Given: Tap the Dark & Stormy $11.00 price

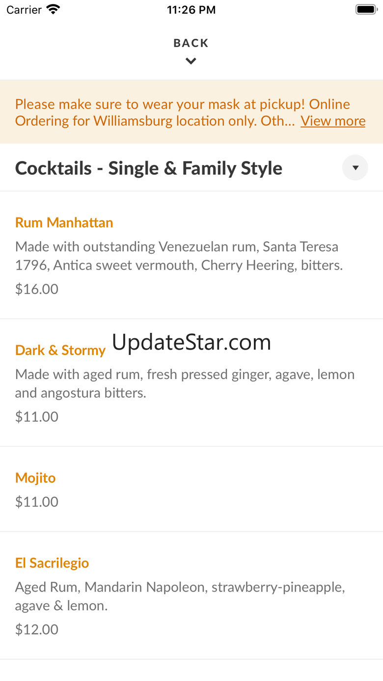Looking at the screenshot, I should coord(37,416).
